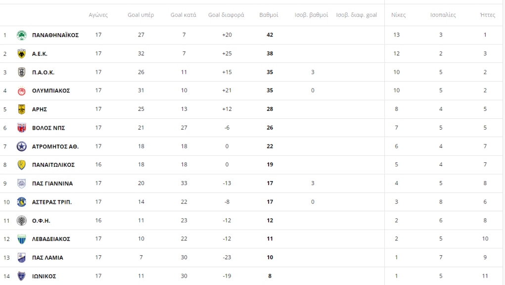Open the ΠΑΝΑΘΗΝΑΪΚΟΣ team name link

click(x=55, y=35)
